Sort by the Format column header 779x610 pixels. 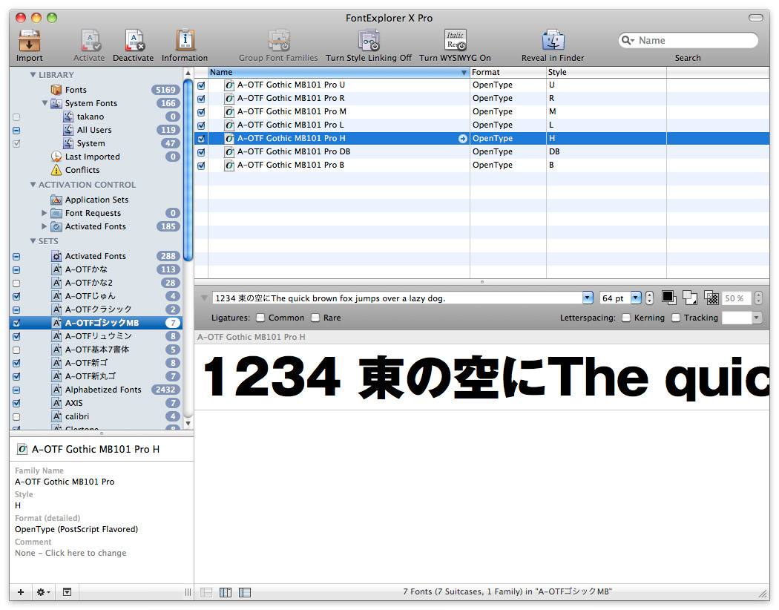click(507, 73)
